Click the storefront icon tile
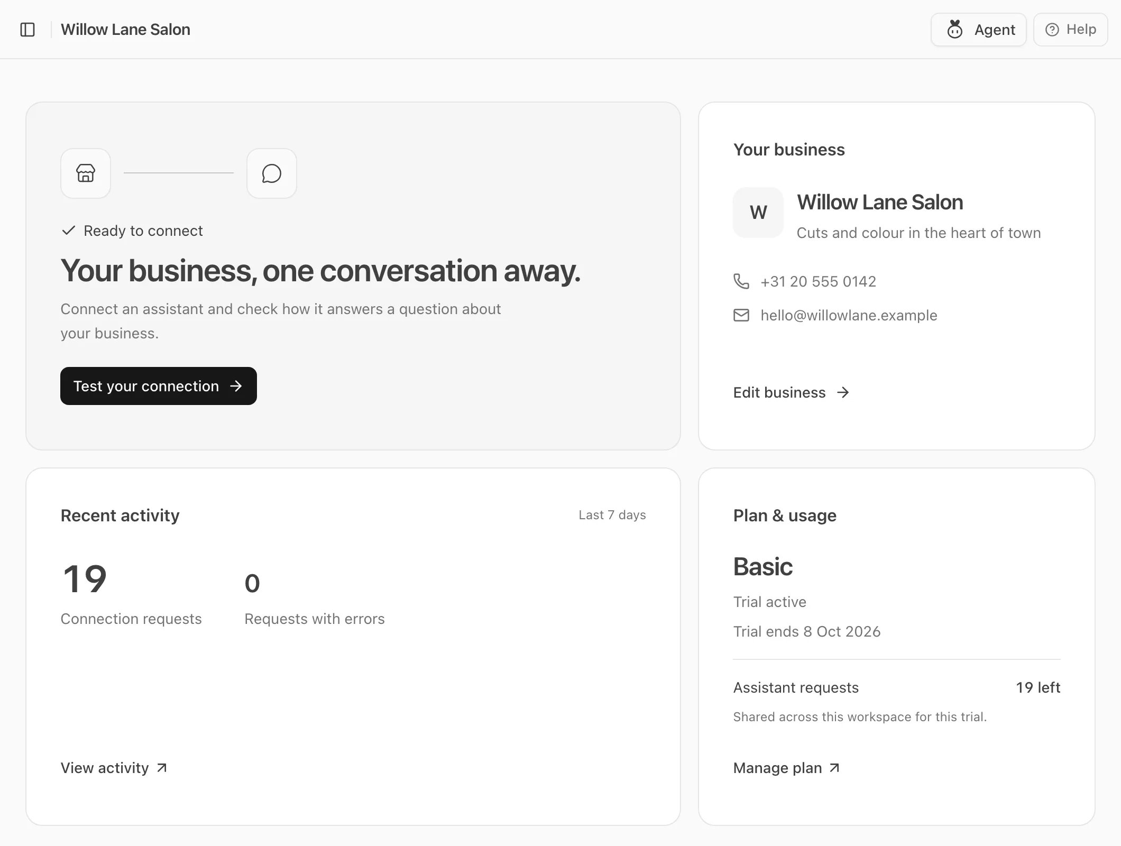 click(86, 173)
